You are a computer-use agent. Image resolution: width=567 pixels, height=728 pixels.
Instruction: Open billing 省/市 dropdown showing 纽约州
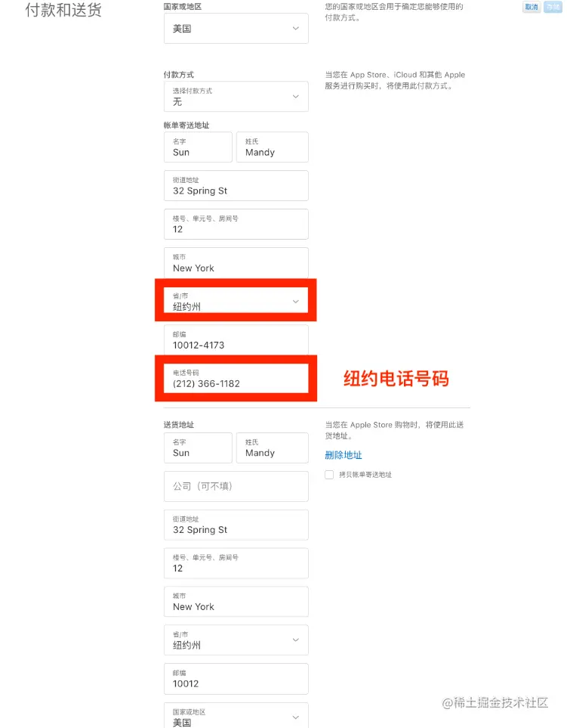(236, 302)
